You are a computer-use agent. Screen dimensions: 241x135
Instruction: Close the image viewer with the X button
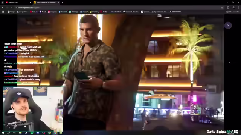pos(228,25)
